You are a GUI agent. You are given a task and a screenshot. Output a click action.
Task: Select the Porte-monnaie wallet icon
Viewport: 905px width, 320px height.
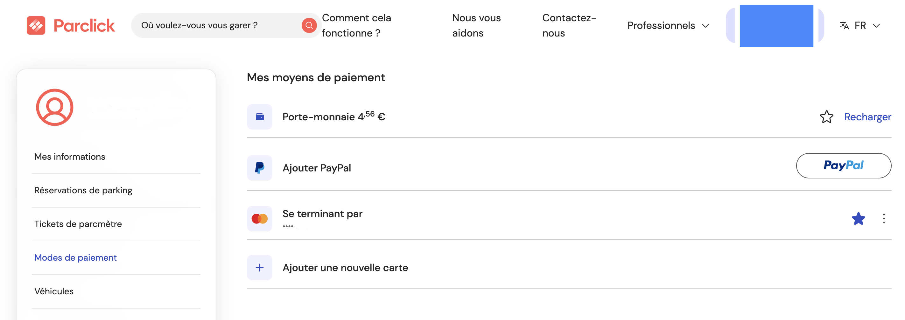259,117
